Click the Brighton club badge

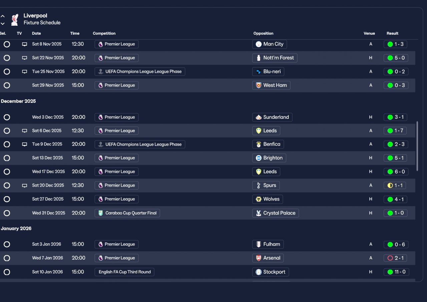[259, 158]
